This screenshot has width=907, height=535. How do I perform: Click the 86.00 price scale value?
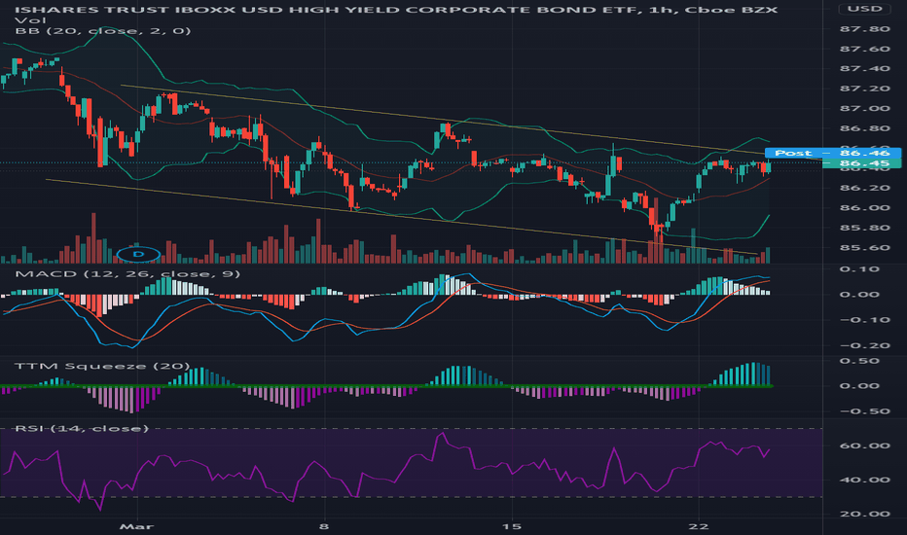click(x=865, y=208)
